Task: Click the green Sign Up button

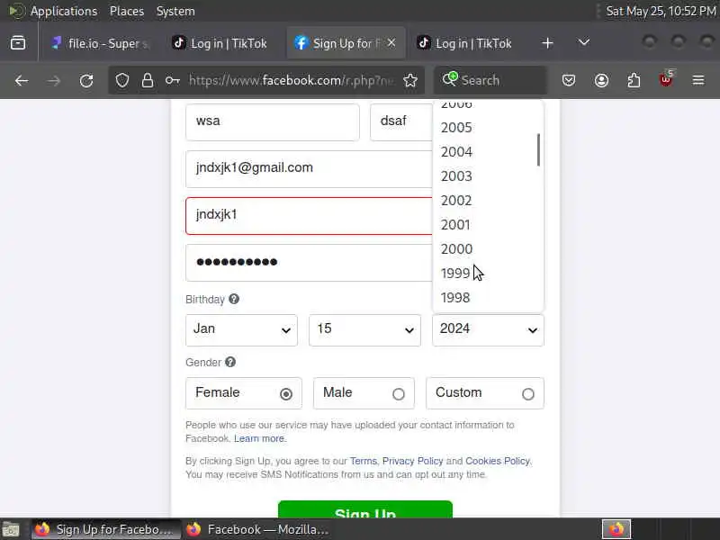Action: 365,509
